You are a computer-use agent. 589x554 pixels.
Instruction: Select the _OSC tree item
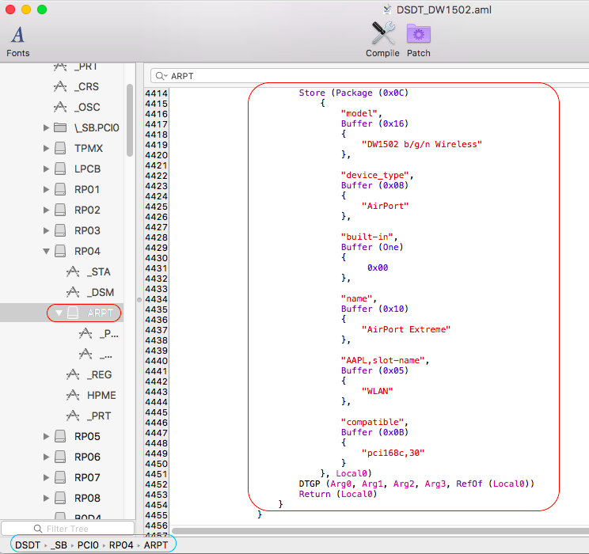click(x=86, y=107)
